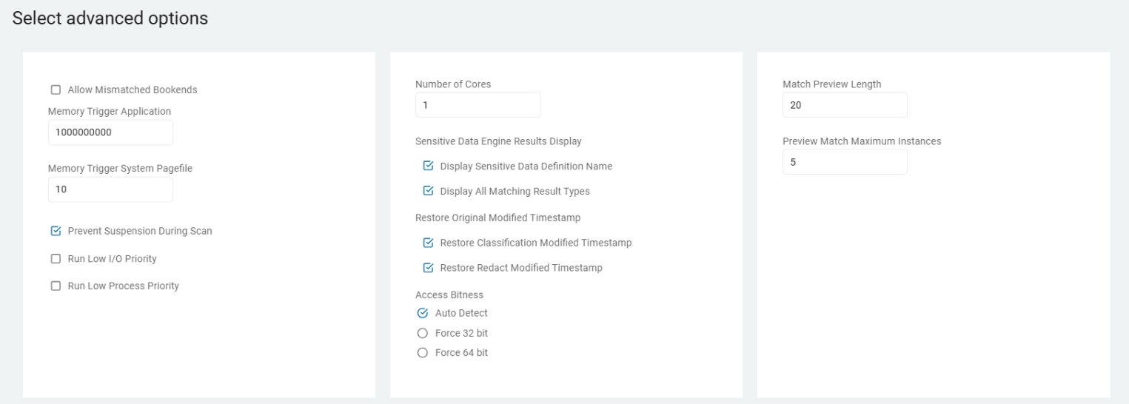This screenshot has width=1129, height=404.
Task: Focus the Match Preview Length field
Action: tap(844, 105)
